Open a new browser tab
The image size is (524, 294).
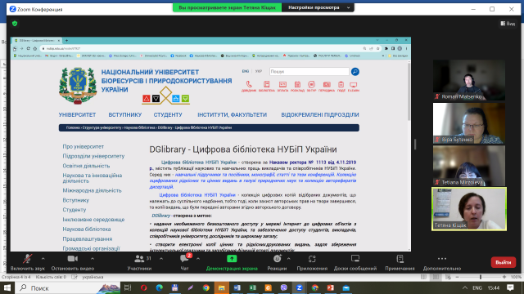pyautogui.click(x=66, y=40)
